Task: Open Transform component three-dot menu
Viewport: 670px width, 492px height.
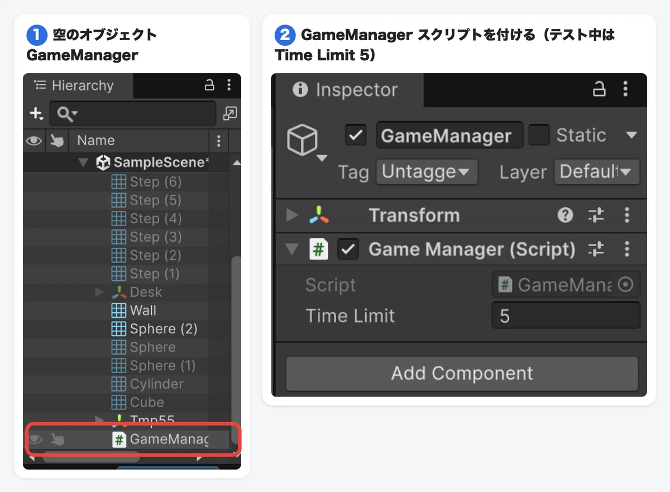Action: pyautogui.click(x=627, y=215)
